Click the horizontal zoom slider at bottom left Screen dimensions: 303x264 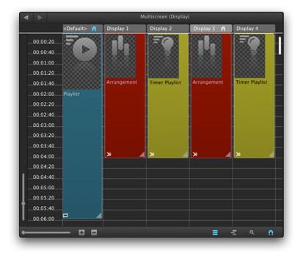[x=46, y=232]
